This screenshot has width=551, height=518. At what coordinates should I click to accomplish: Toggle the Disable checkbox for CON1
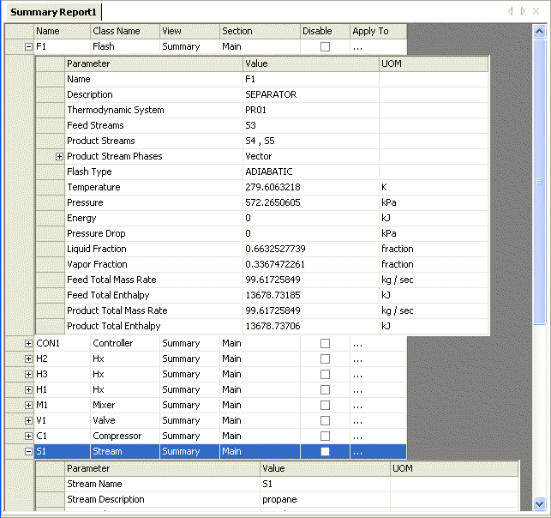(325, 344)
